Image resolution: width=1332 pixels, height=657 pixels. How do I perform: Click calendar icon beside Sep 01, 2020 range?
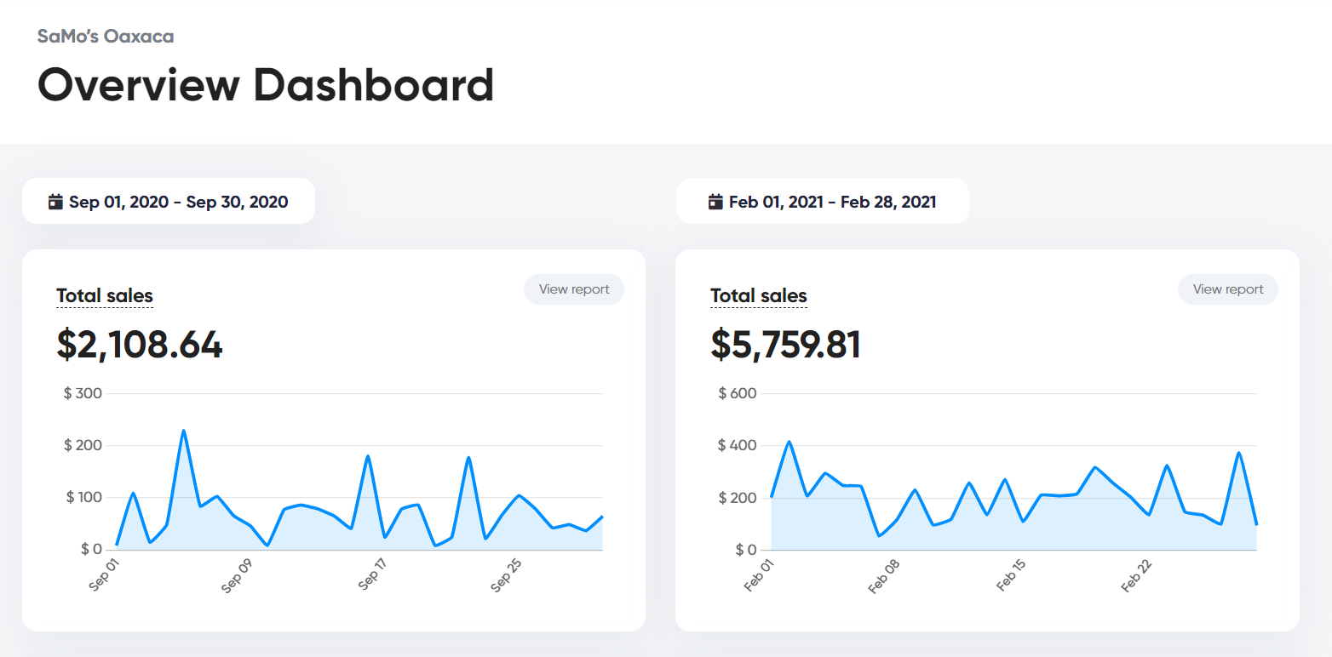[x=55, y=202]
